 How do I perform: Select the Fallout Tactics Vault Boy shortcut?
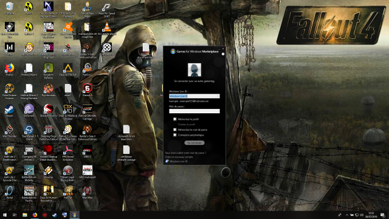click(29, 49)
